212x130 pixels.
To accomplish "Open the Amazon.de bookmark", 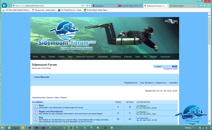I will pos(44,10).
